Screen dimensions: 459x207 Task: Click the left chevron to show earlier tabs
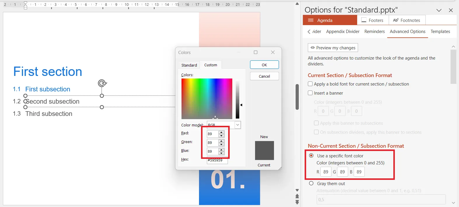[x=309, y=32]
